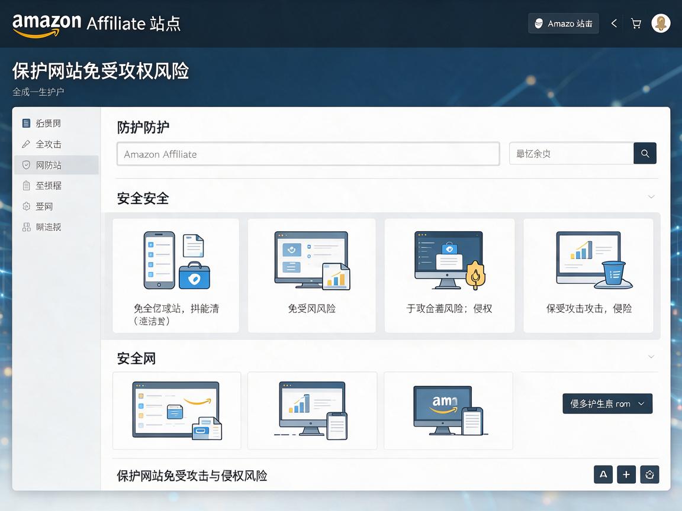Click the shield icon next to 网防站
The image size is (682, 511).
(26, 165)
